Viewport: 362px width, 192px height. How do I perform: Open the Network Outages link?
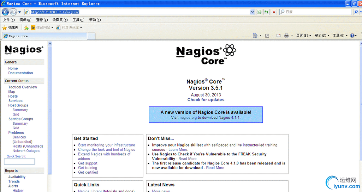point(26,151)
